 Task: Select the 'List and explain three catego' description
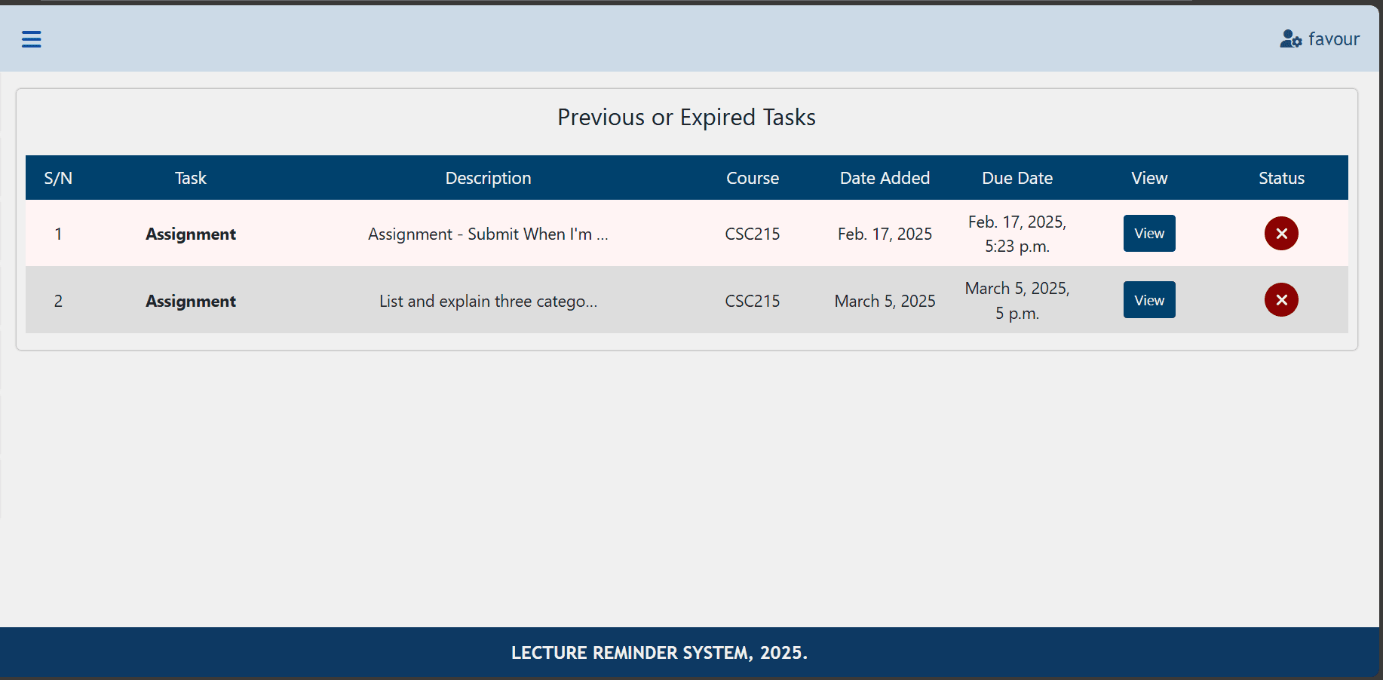488,302
